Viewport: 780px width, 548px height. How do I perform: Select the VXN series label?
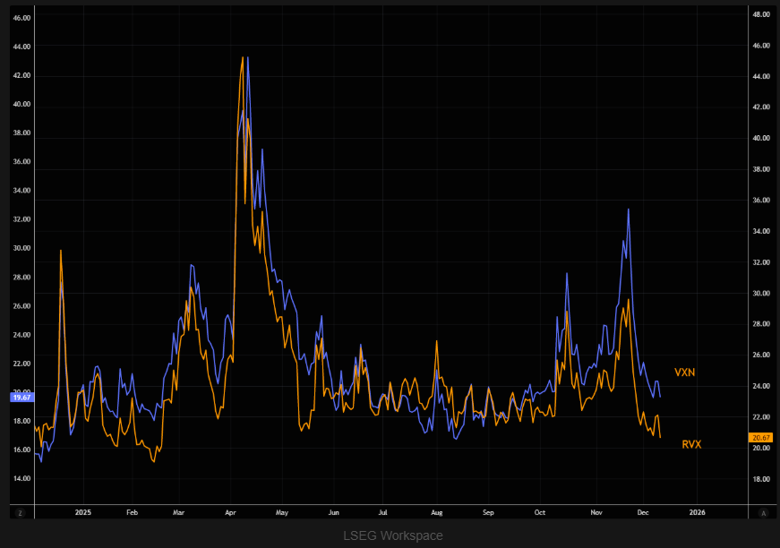point(685,372)
